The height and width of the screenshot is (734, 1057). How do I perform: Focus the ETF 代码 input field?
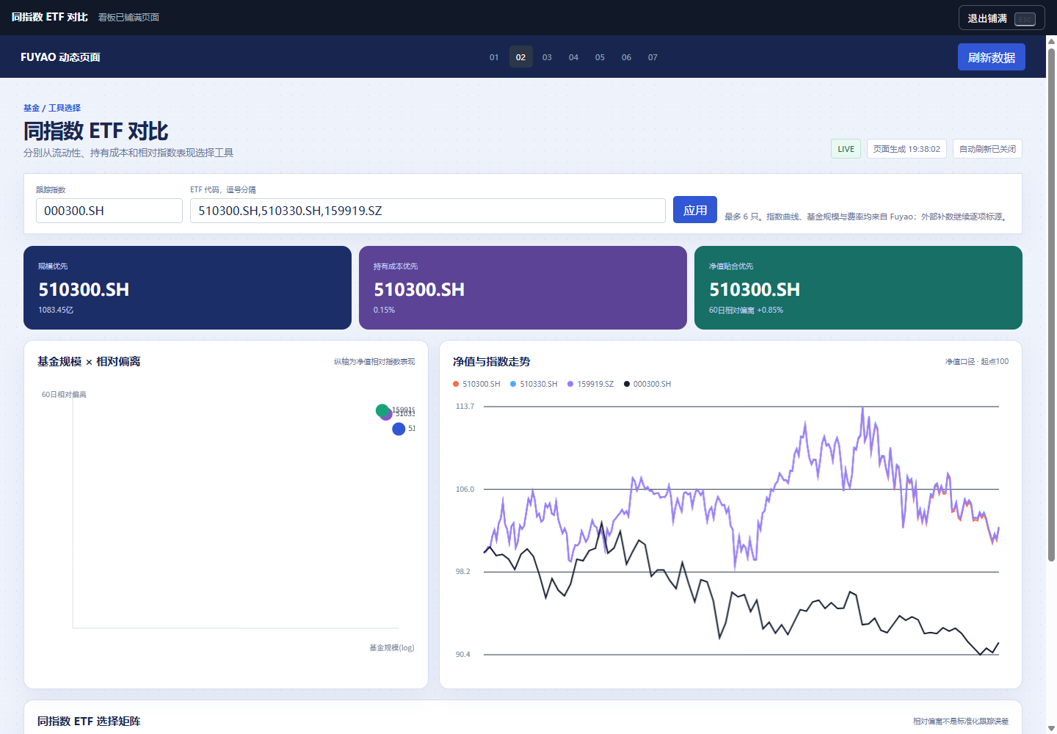pyautogui.click(x=428, y=211)
